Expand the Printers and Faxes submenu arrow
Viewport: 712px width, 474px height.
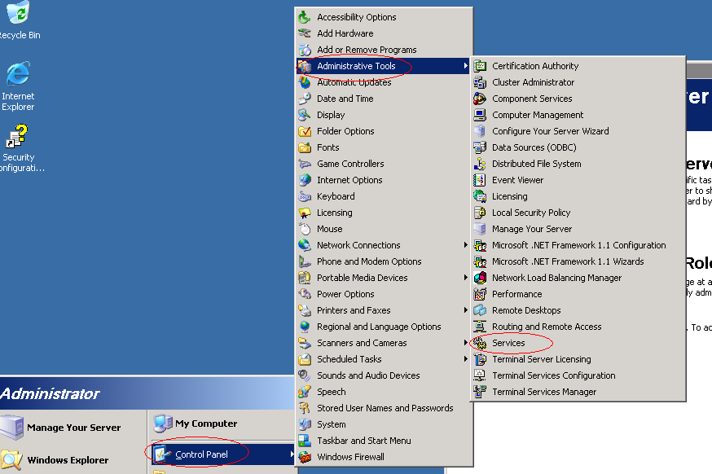465,310
